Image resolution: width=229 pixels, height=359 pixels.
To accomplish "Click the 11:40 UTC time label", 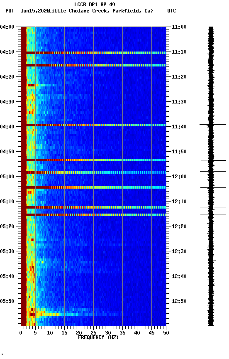I will pos(179,127).
